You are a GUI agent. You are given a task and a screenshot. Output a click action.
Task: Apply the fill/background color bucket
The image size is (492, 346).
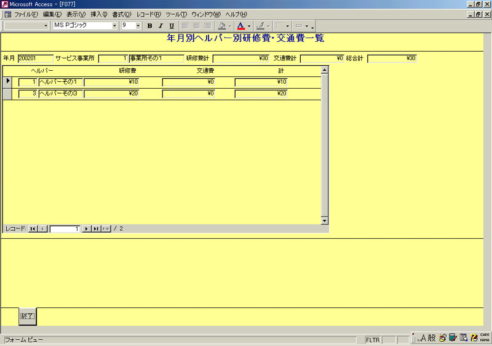click(222, 26)
